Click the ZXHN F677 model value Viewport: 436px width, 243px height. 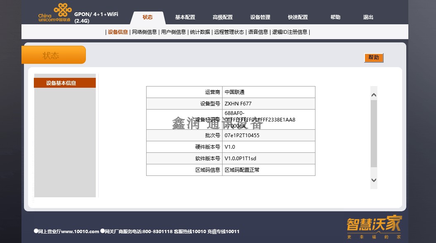point(238,104)
